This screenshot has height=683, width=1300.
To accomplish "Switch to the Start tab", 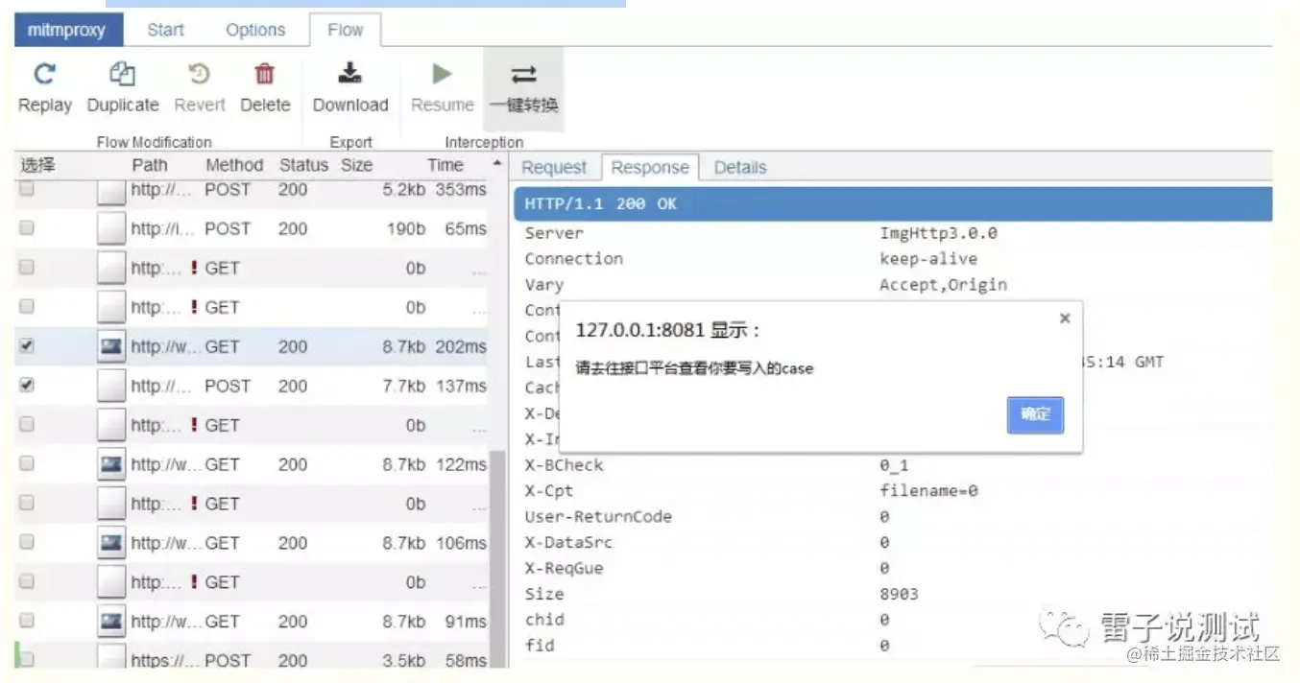I will 165,30.
